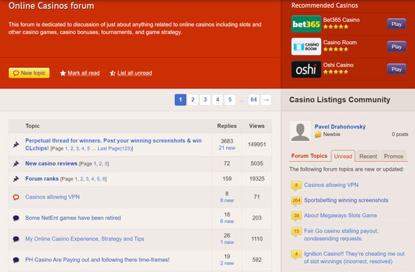Click Pavel Drahoňovský's avatar image
415x272 pixels.
point(300,131)
